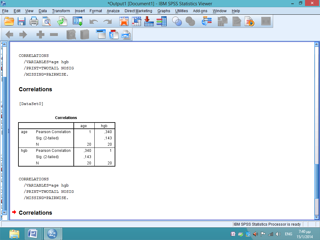320x240 pixels.
Task: Demote item with the right arrow icon
Action: pos(23,34)
